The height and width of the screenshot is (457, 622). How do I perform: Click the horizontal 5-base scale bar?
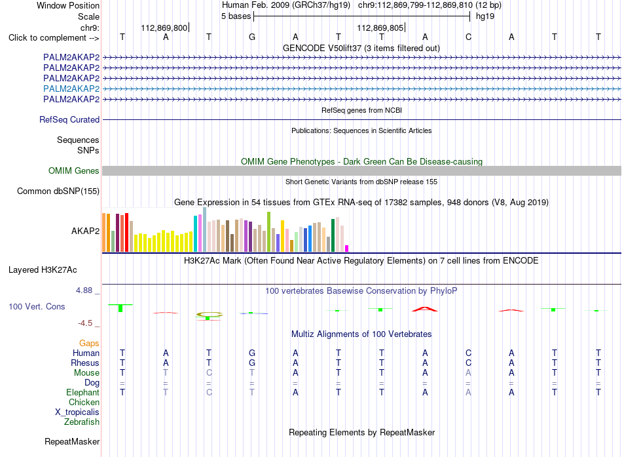[362, 16]
